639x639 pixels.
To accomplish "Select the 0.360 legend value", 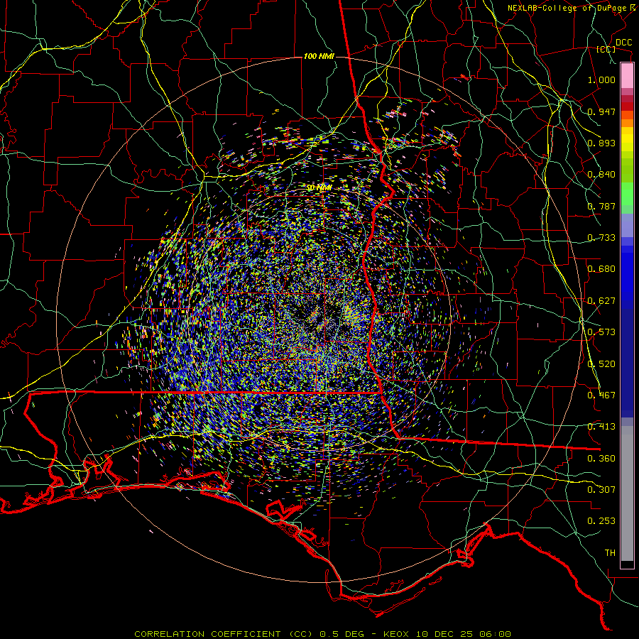I will click(601, 459).
